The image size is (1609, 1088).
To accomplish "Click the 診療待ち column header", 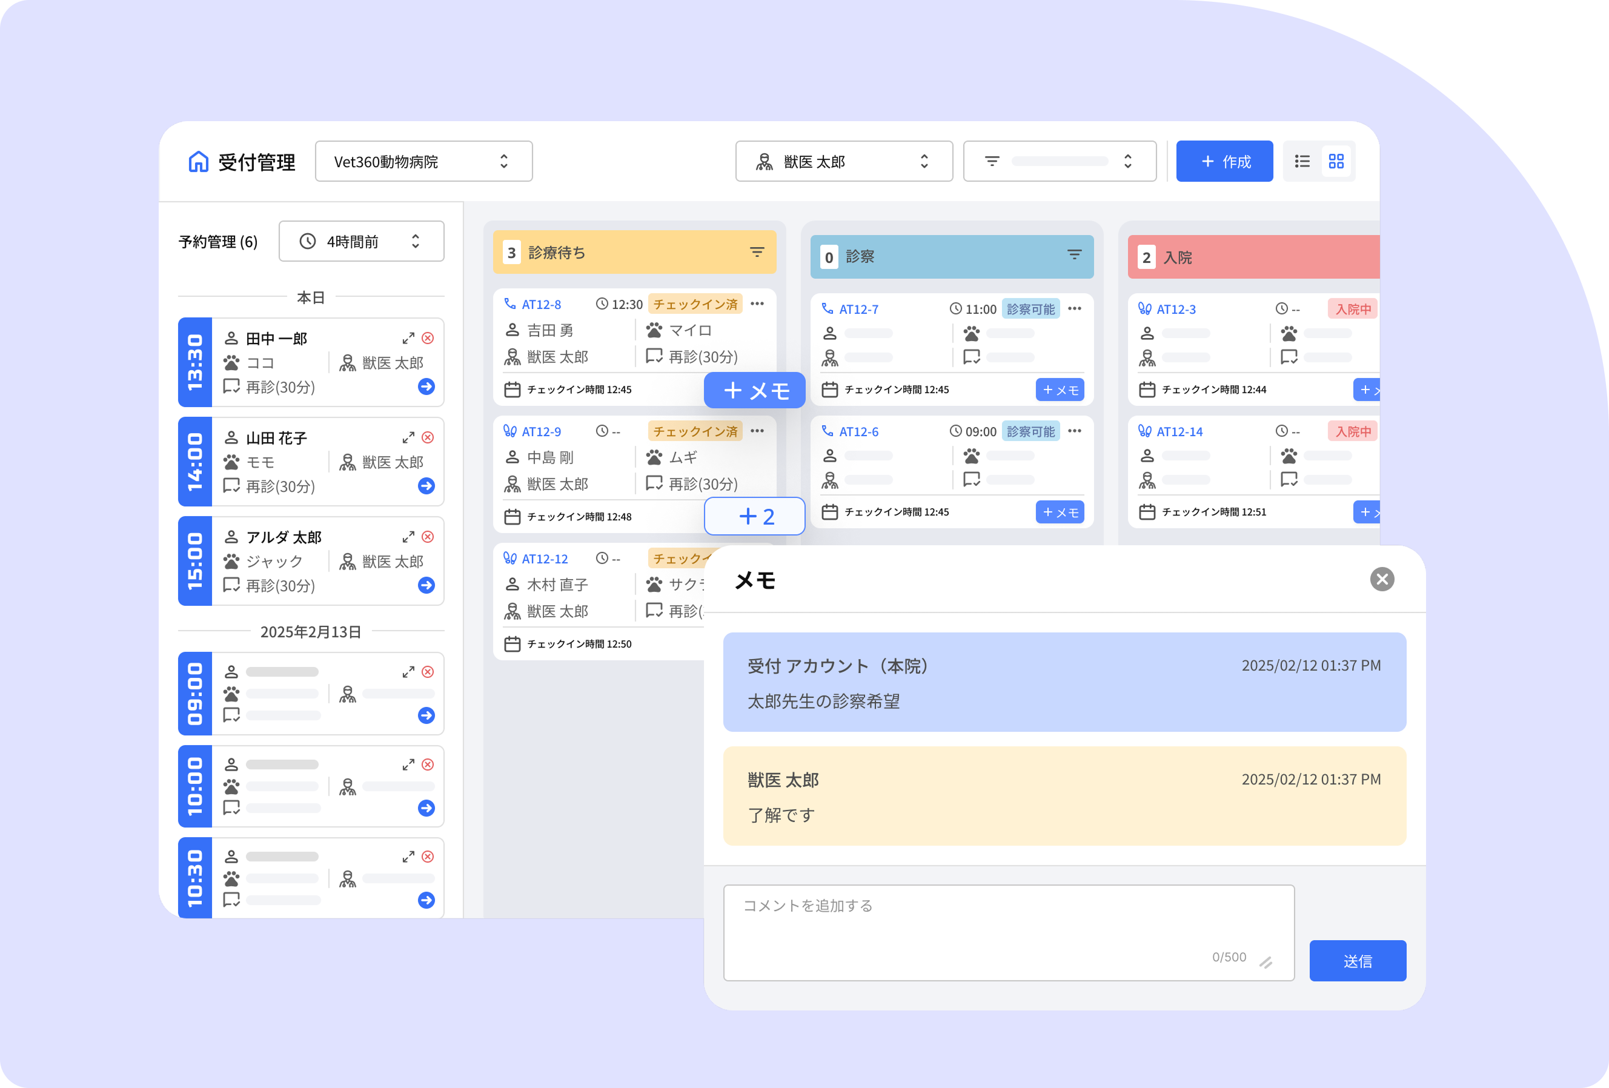I will (634, 253).
